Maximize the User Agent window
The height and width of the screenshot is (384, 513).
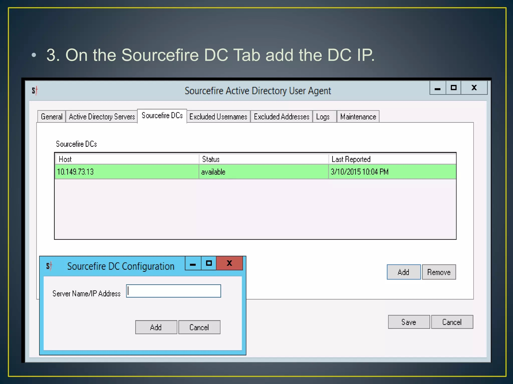pos(453,88)
